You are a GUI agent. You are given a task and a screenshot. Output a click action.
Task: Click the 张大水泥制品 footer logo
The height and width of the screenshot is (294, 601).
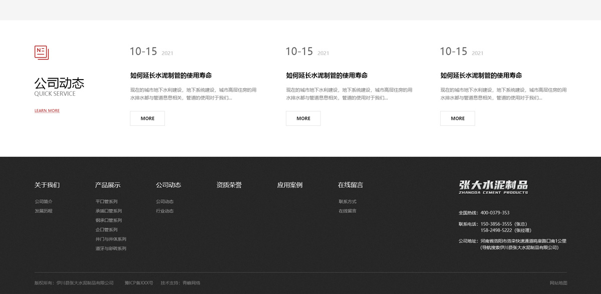point(493,187)
